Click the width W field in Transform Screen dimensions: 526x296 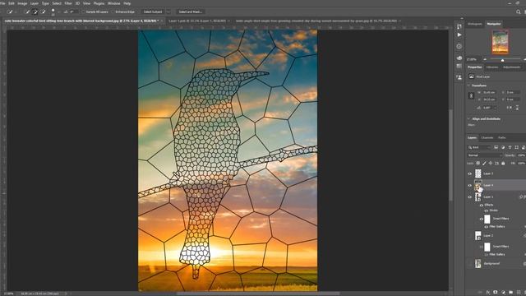pos(489,92)
